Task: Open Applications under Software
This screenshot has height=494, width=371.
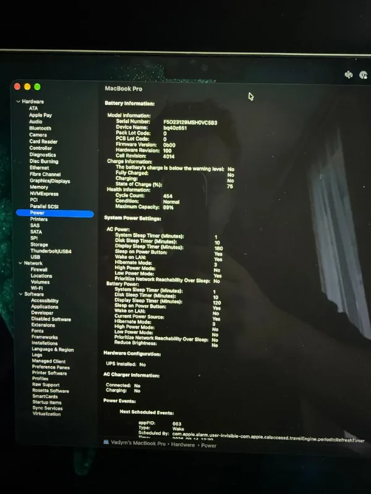Action: [x=45, y=306]
